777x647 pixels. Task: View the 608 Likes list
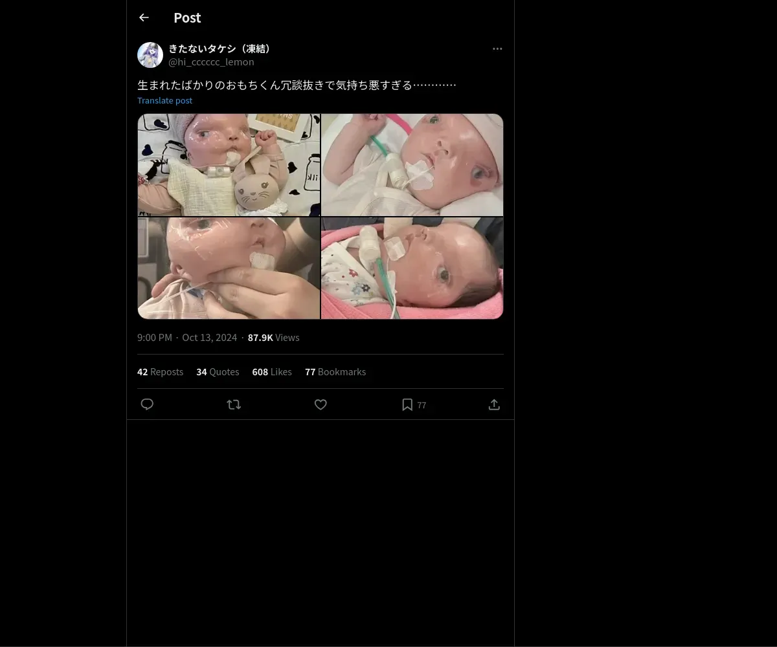272,372
